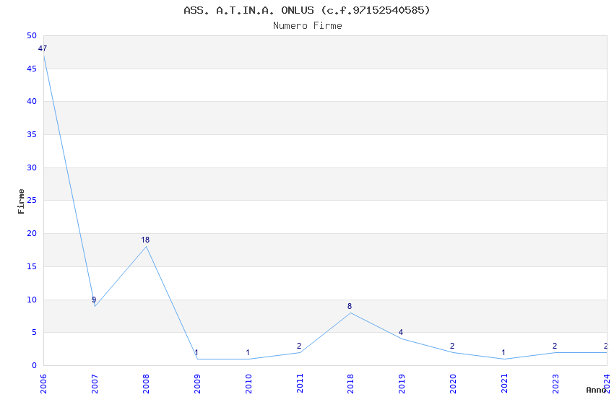This screenshot has width=614, height=397.
Task: Click the Firme y-axis title
Action: 21,201
